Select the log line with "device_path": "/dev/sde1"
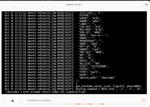This screenshot has width=150, height=107. (x=60, y=78)
